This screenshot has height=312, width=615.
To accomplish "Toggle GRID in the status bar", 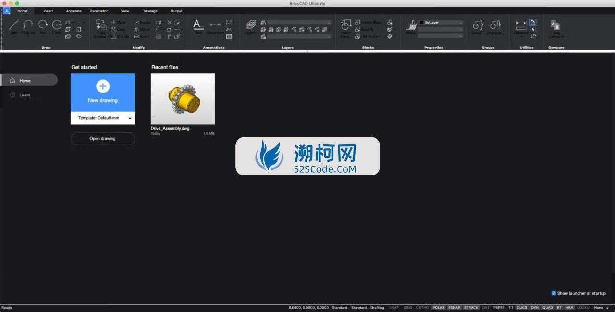I will [408, 308].
